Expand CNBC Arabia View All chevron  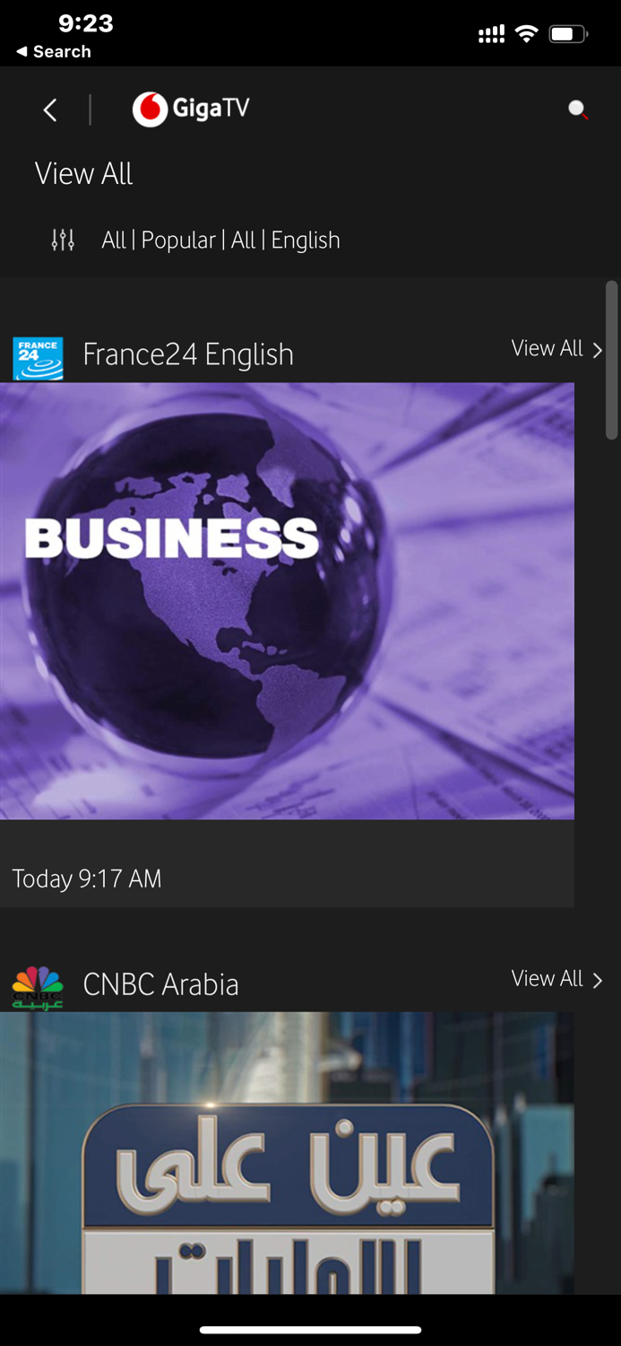[598, 980]
